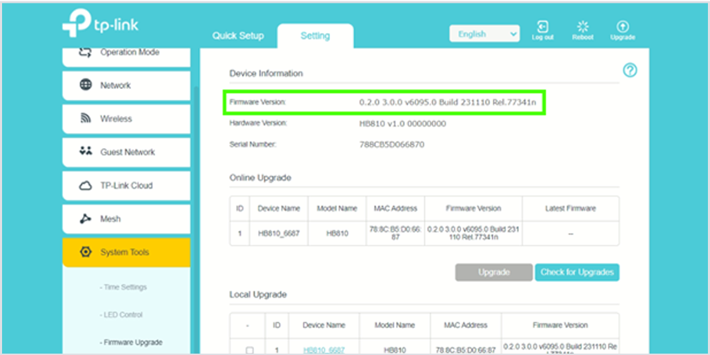Click MAC address cell in Online Upgrade table

[395, 234]
